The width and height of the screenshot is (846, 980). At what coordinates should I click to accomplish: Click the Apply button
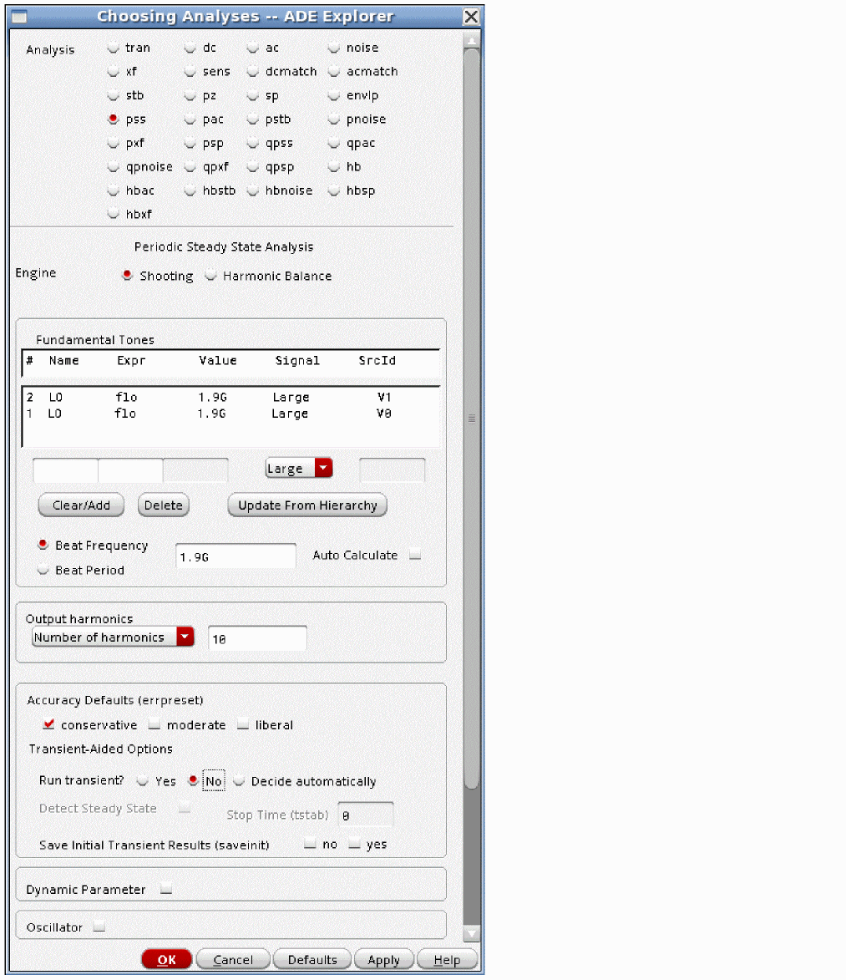click(383, 959)
